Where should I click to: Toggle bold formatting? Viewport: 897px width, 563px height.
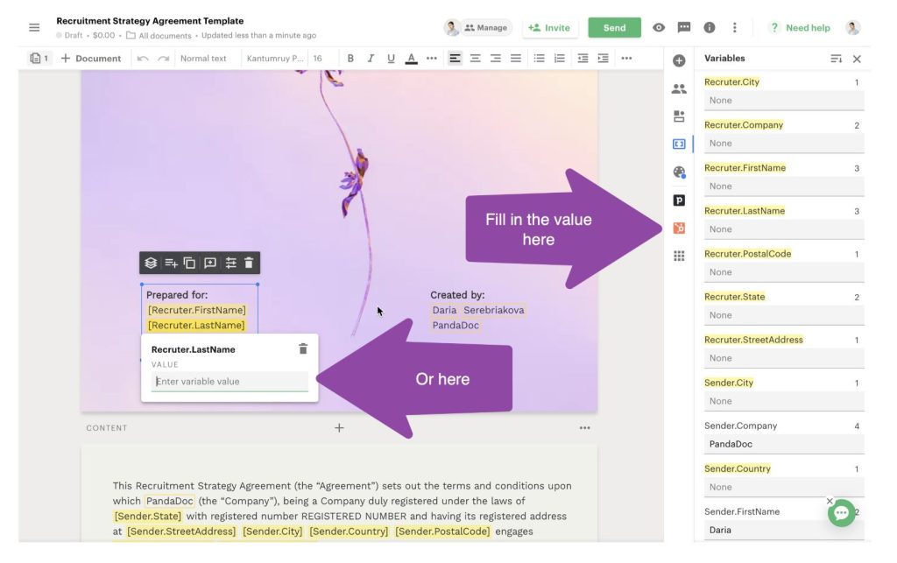pos(350,59)
